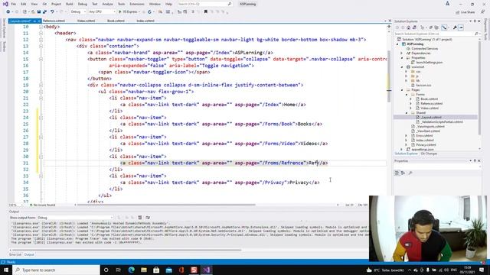Image resolution: width=490 pixels, height=275 pixels.
Task: Click the Solution Explorer search magnifier icon
Action: point(476,34)
